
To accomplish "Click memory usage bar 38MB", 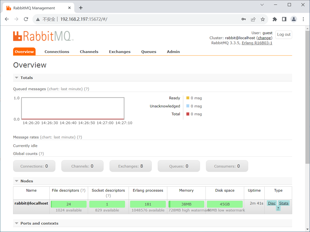I will coord(186,204).
